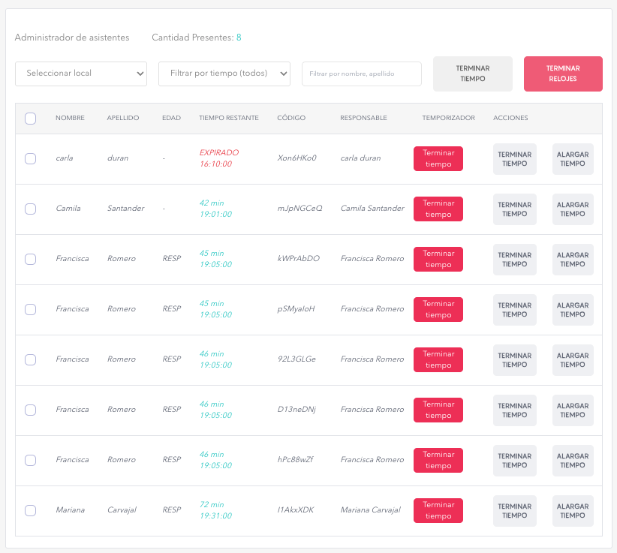Screen dimensions: 617x553
Task: Click ALARGAR TIEMPO for Camila Santander
Action: (573, 209)
